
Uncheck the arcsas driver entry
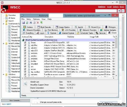coord(25,69)
